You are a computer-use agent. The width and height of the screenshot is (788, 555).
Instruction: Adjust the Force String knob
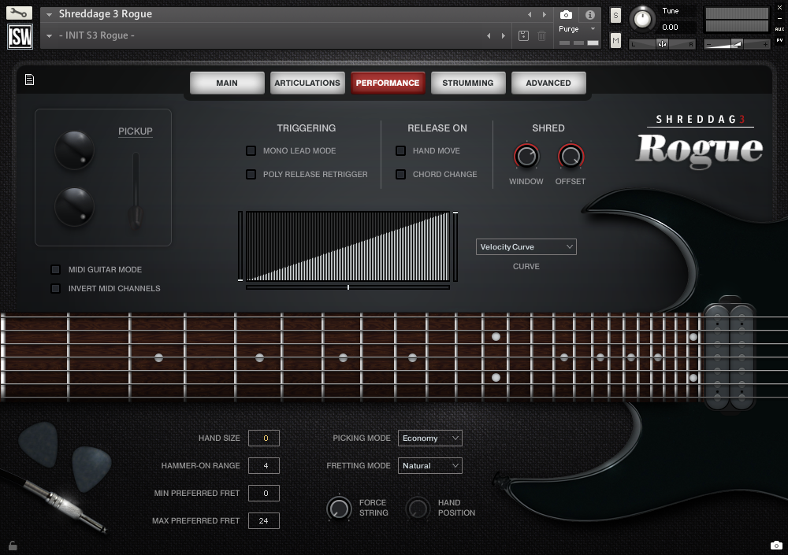[339, 508]
